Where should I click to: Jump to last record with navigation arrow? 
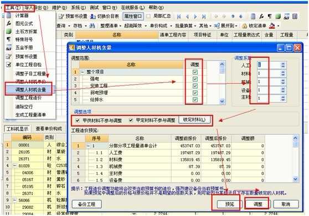click(x=204, y=17)
